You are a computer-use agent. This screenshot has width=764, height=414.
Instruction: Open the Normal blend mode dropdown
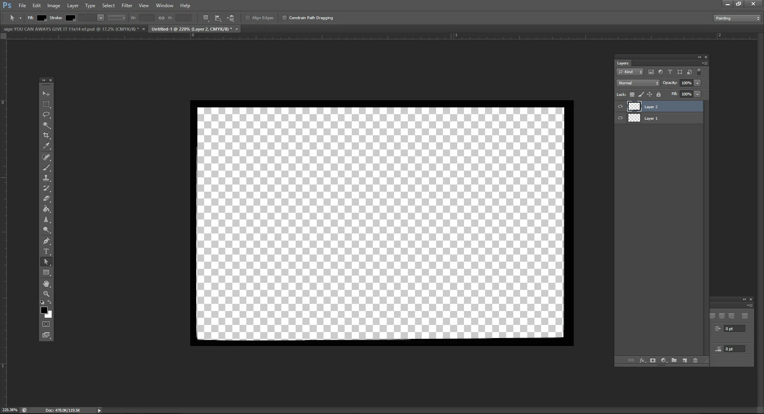coord(638,83)
